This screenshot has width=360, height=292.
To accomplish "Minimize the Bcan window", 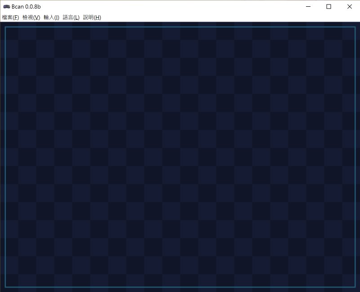I will [x=308, y=7].
